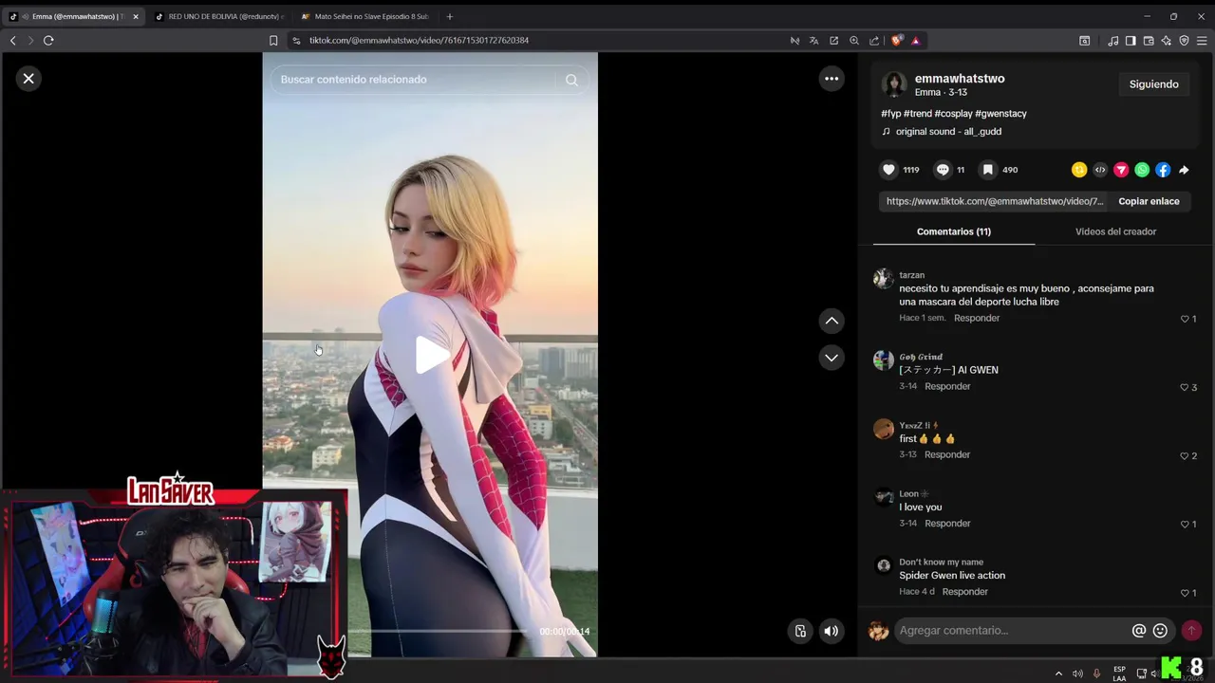The width and height of the screenshot is (1215, 683).
Task: Insert mention with @ icon
Action: [x=1139, y=631]
